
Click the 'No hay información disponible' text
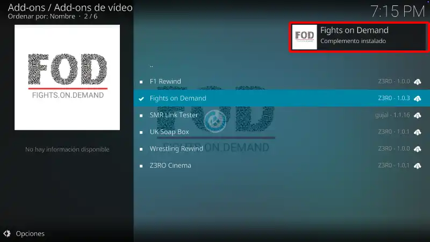[x=67, y=150]
